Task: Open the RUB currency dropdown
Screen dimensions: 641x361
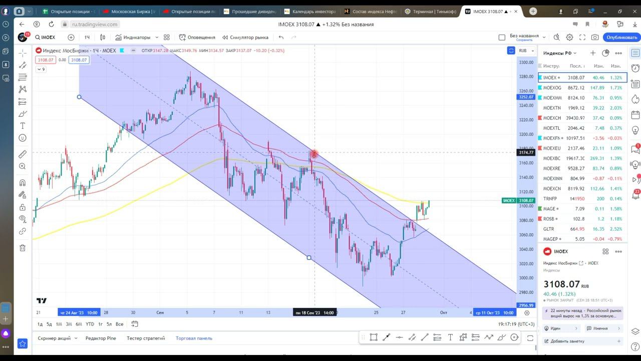Action: [x=525, y=50]
